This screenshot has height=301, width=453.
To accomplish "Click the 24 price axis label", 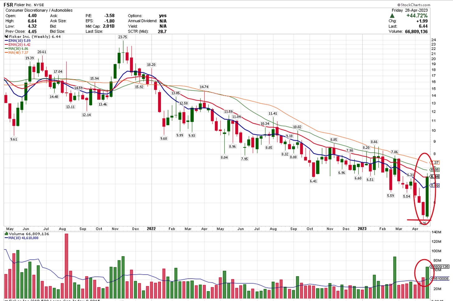I will 433,40.
